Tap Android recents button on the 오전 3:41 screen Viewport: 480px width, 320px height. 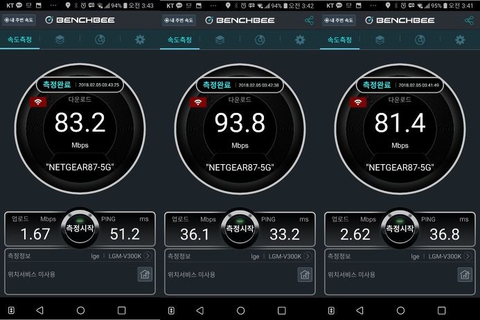point(441,311)
